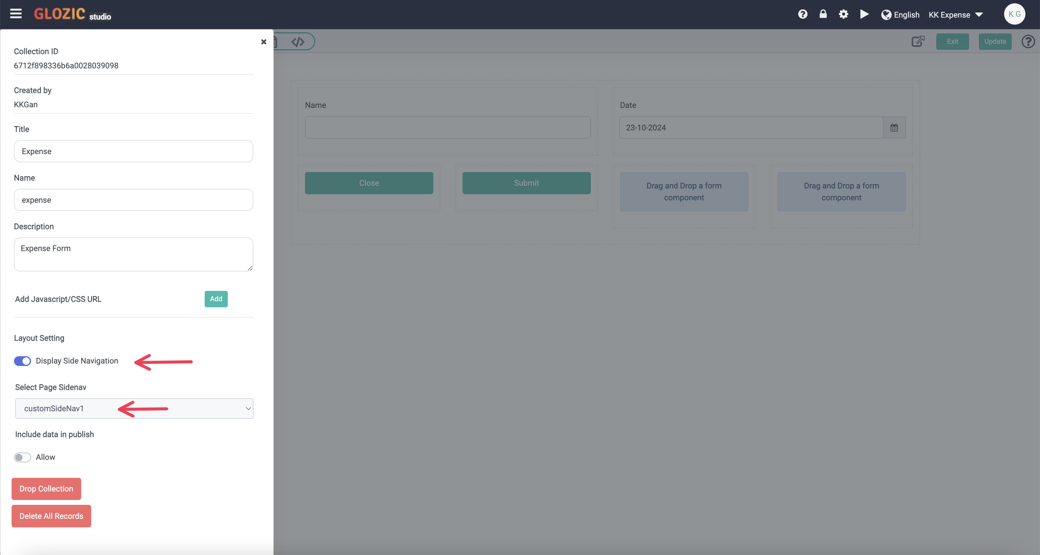The image size is (1040, 555).
Task: Toggle the Allow data in publish switch
Action: point(23,457)
